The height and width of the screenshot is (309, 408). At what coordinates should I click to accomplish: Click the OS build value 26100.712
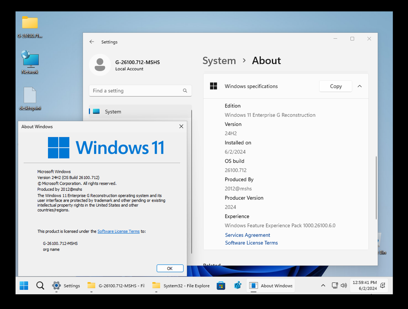tap(235, 170)
